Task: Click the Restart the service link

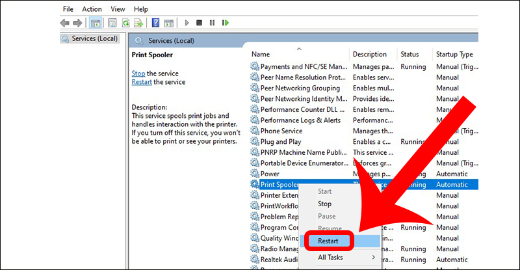Action: click(x=142, y=82)
